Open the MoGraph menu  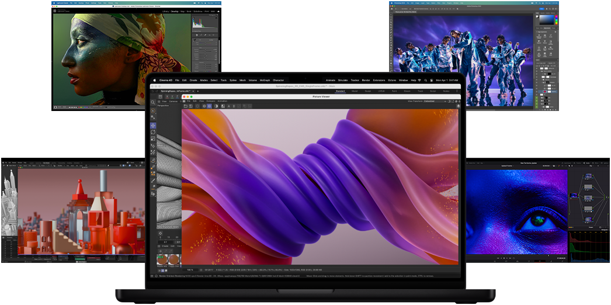(265, 80)
